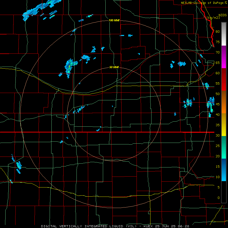Pick the brown-orange segment of the color bar
The width and height of the screenshot is (228, 228).
tap(224, 102)
